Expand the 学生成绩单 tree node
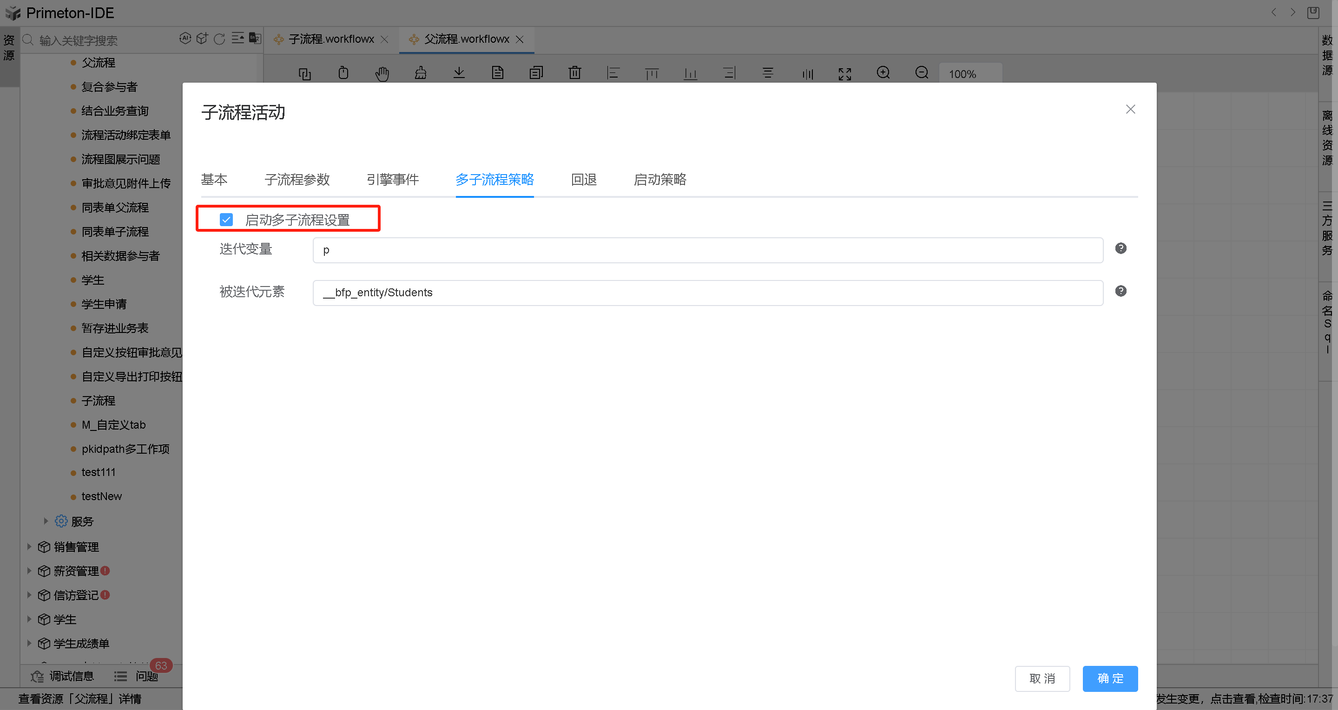Viewport: 1338px width, 710px height. (x=29, y=643)
